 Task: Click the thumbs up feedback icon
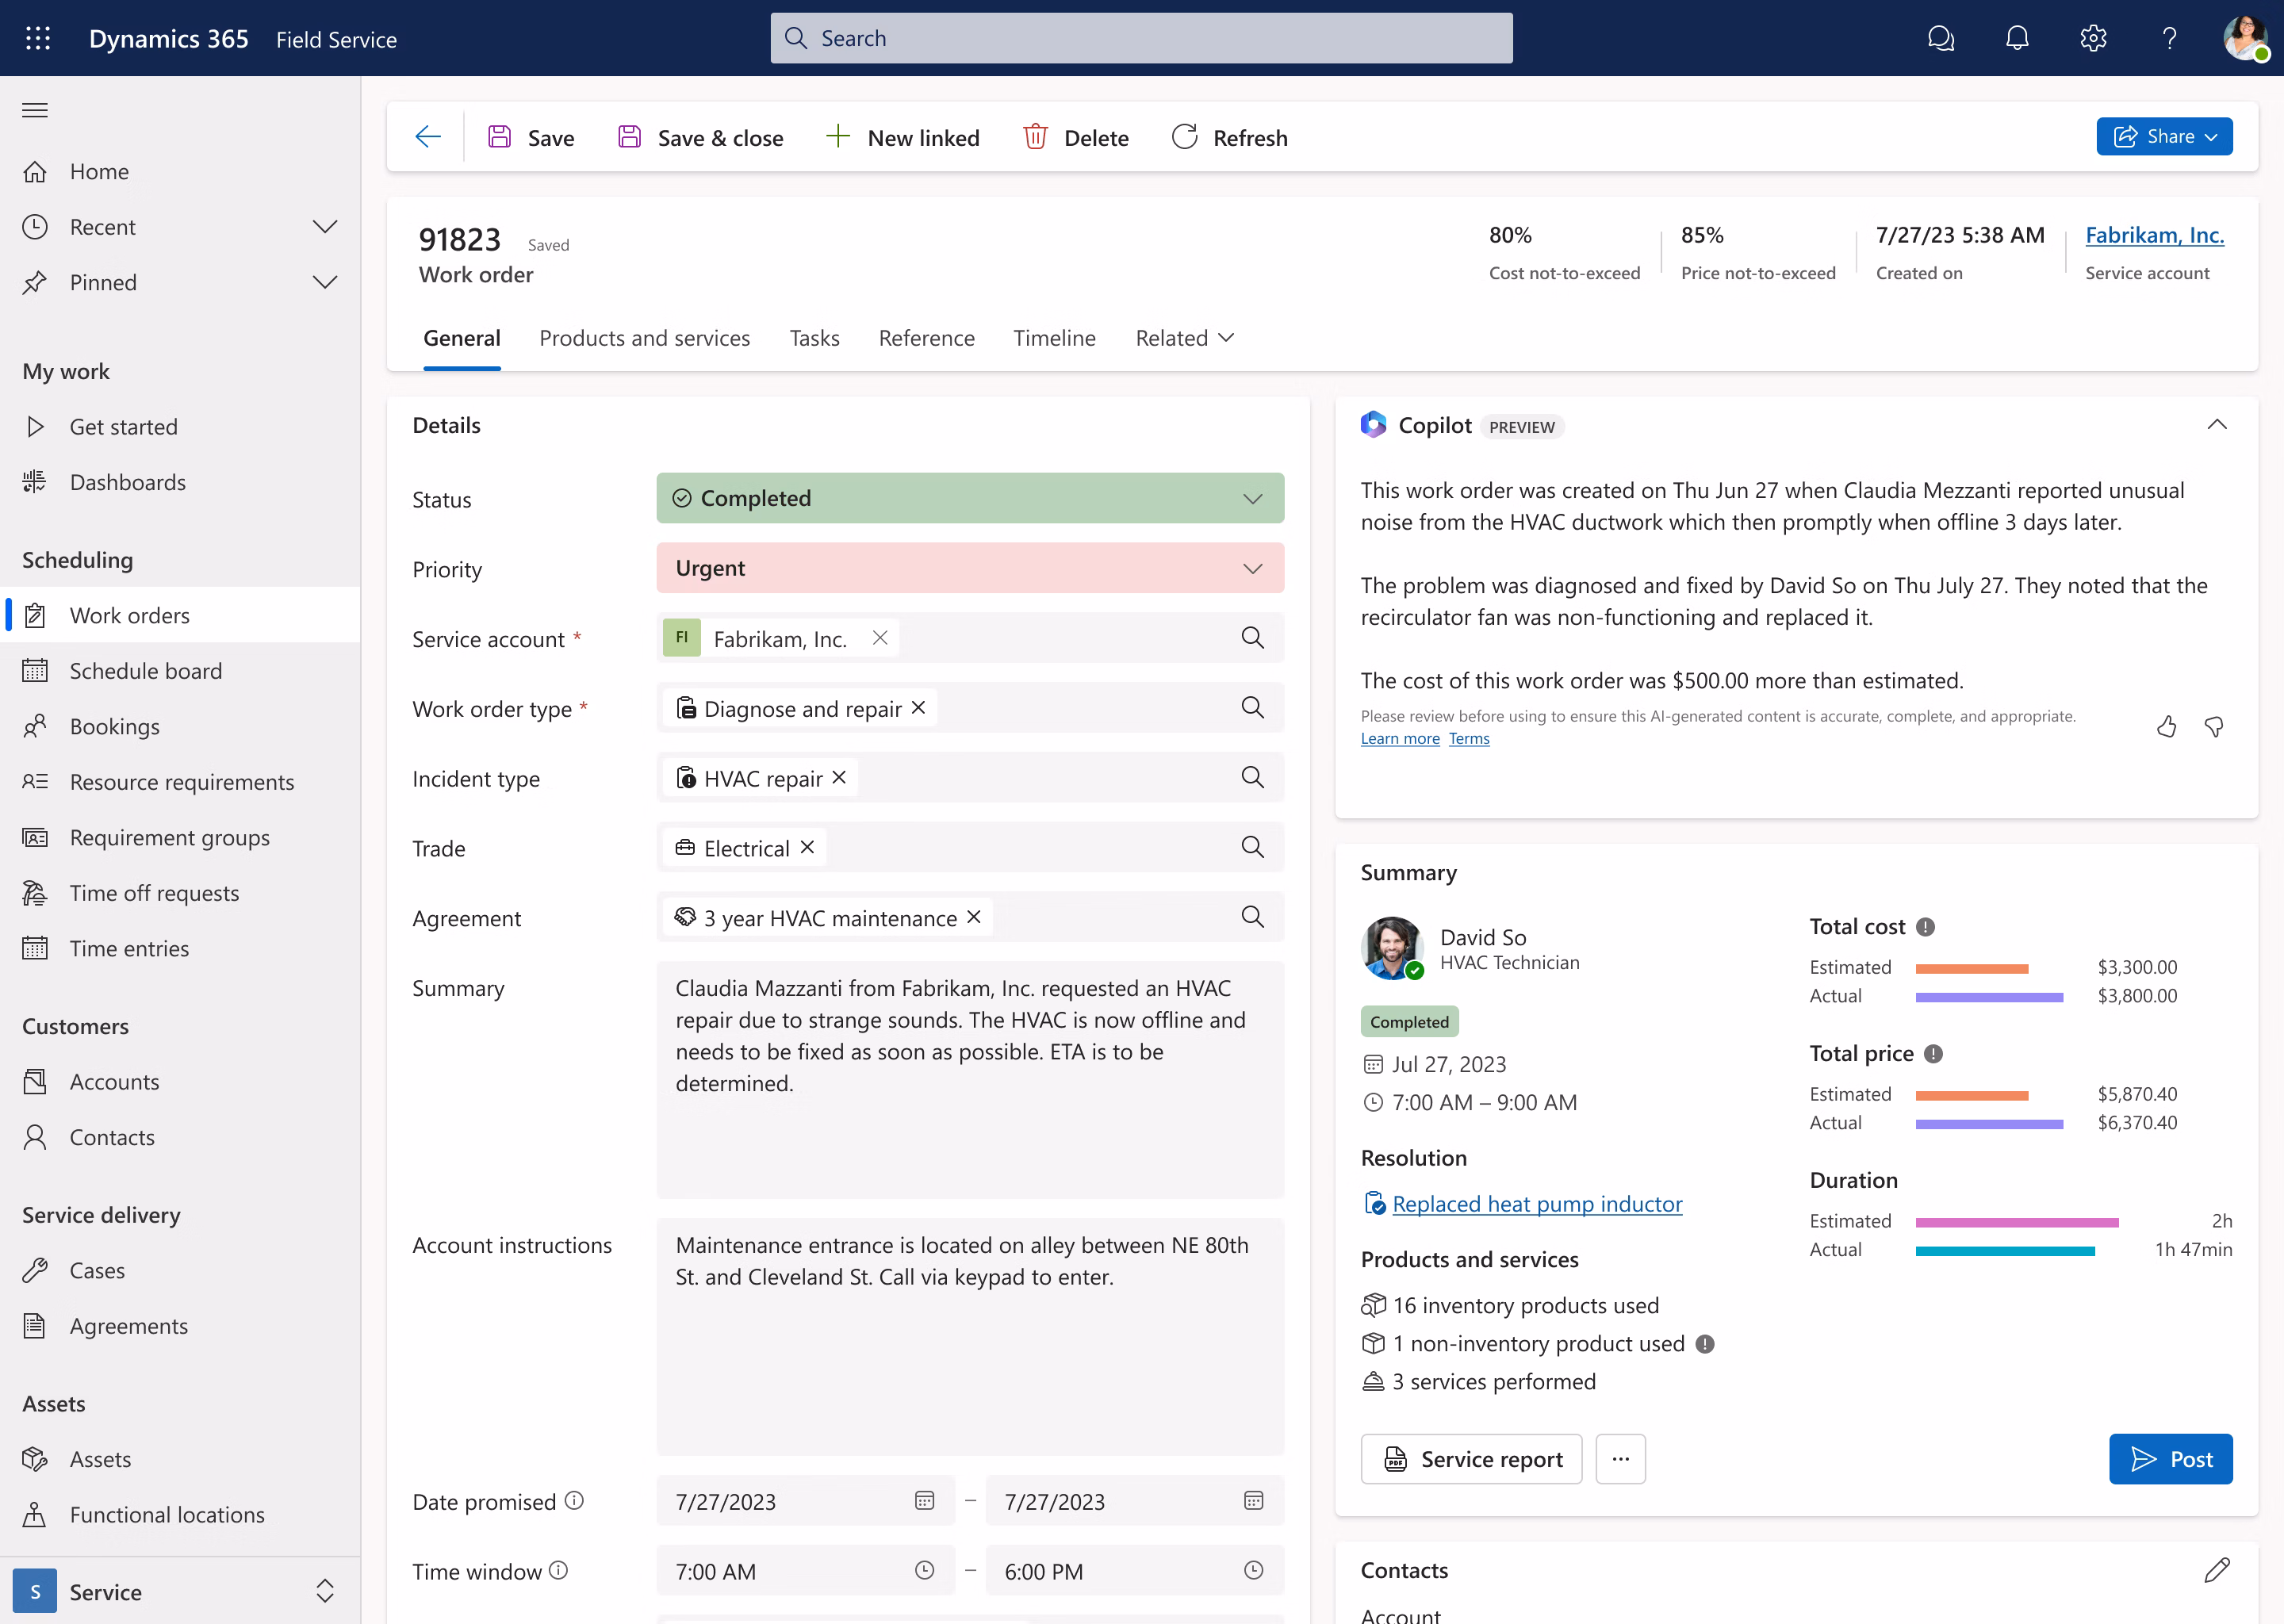[x=2166, y=727]
